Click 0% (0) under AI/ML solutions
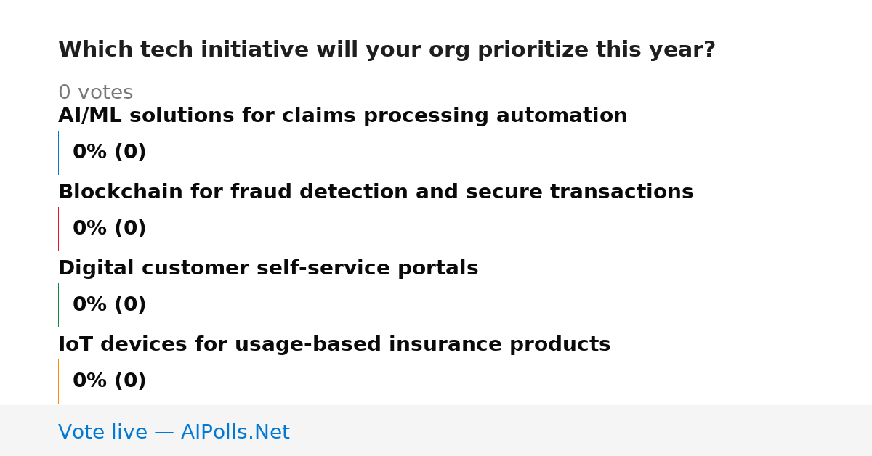Image resolution: width=872 pixels, height=456 pixels. click(109, 152)
